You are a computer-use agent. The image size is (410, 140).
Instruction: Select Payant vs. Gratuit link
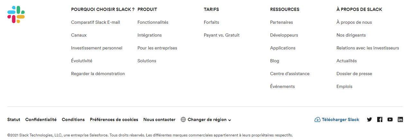pyautogui.click(x=222, y=35)
